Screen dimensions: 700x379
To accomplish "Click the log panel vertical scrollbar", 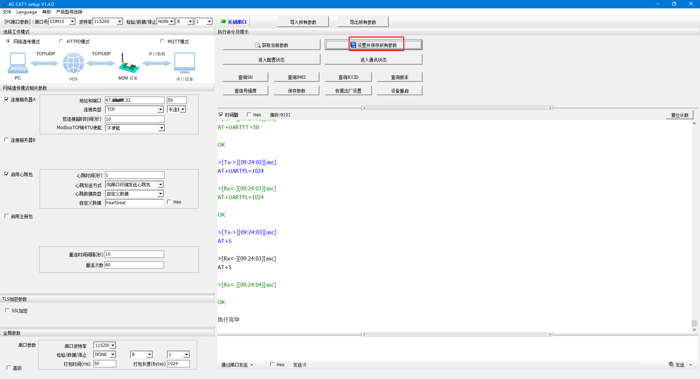I will 694,226.
